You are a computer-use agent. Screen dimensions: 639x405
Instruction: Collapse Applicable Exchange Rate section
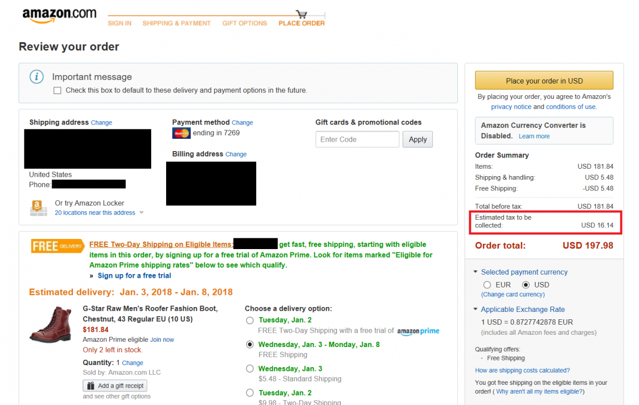[519, 309]
